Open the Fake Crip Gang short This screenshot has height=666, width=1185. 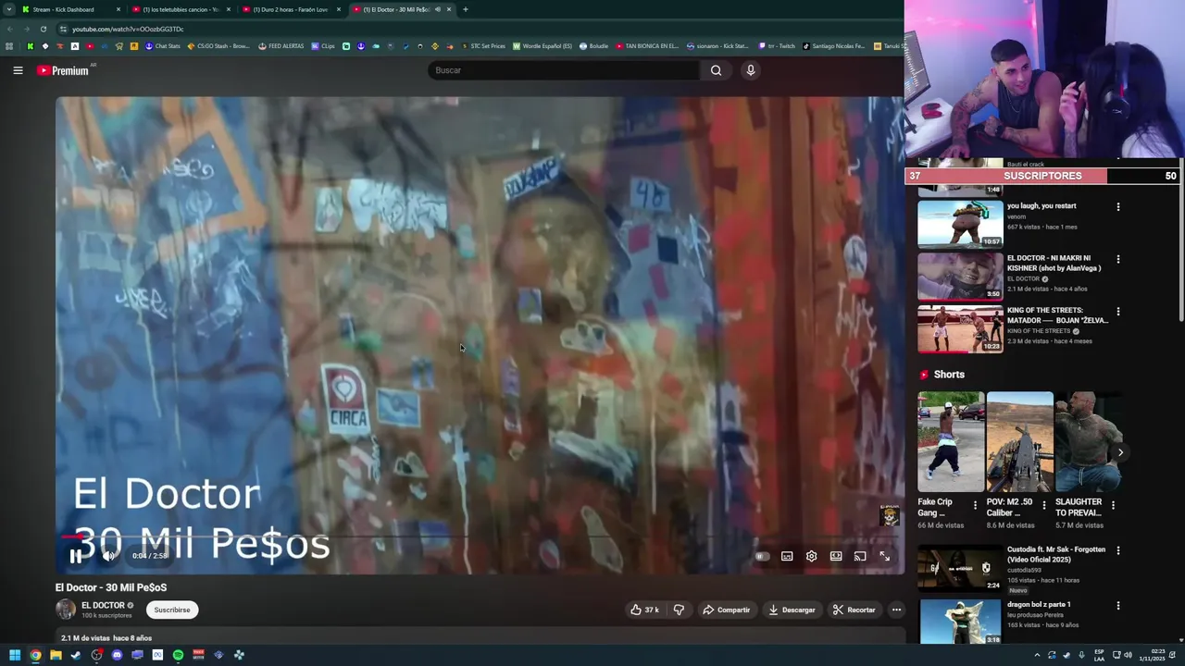951,441
